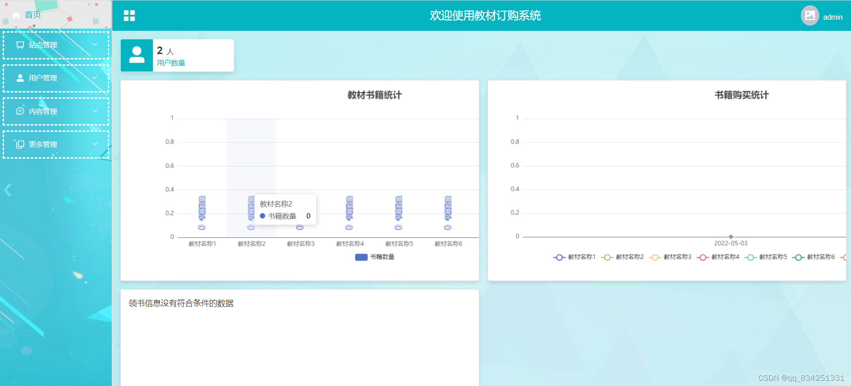Click the 教材名称2 x-axis label

point(252,244)
